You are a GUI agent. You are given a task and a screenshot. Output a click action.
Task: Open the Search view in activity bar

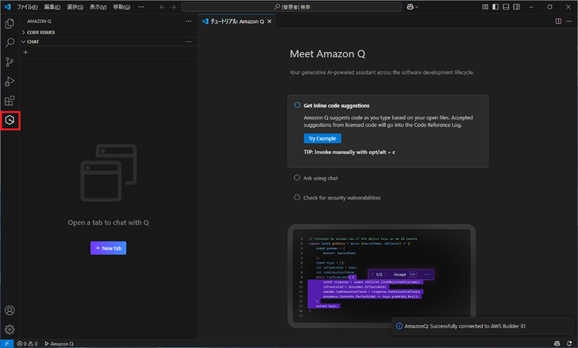pos(9,43)
